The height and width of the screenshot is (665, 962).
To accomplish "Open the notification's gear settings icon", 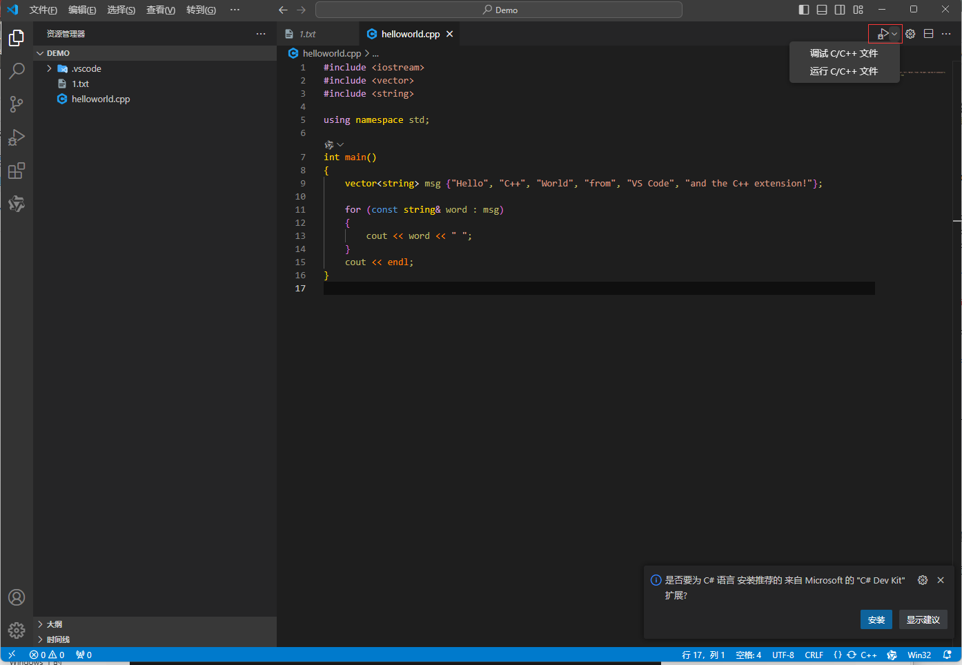I will tap(923, 580).
